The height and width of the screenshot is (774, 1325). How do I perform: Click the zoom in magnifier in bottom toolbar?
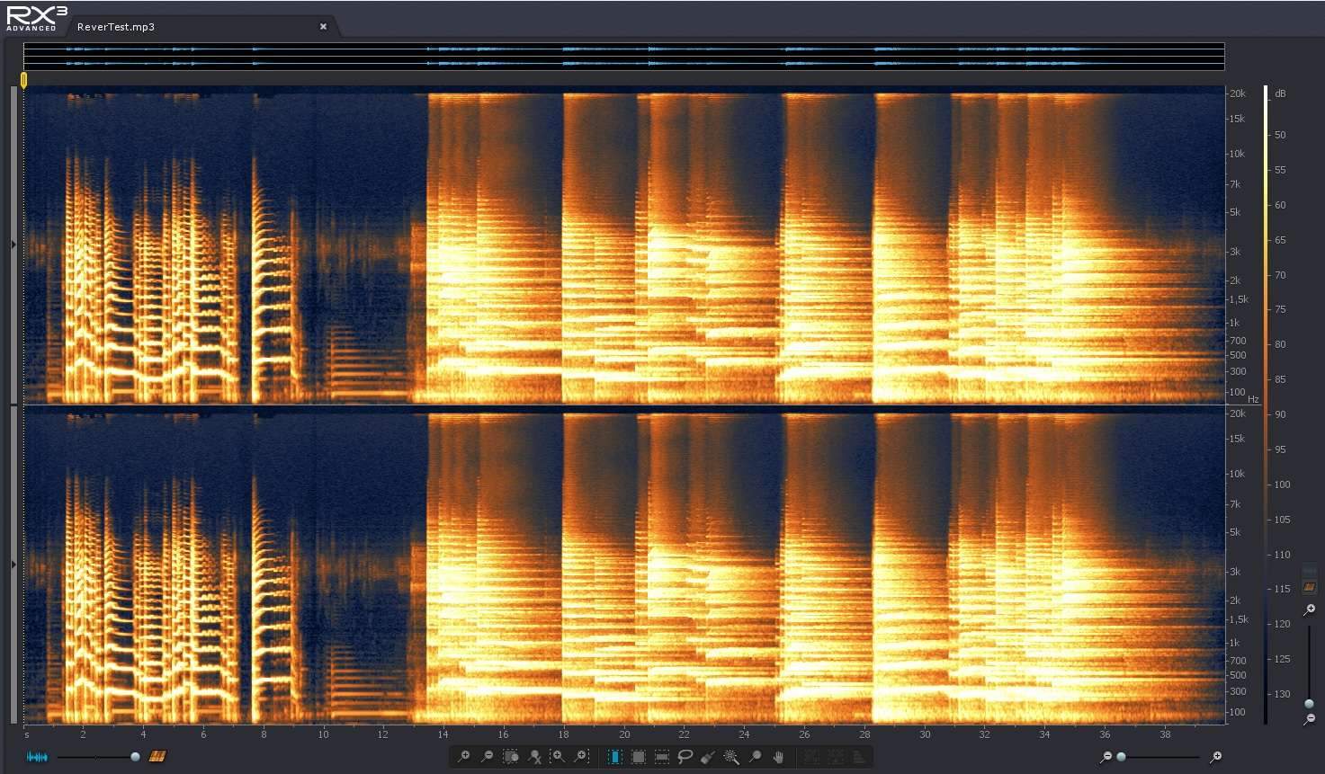463,757
